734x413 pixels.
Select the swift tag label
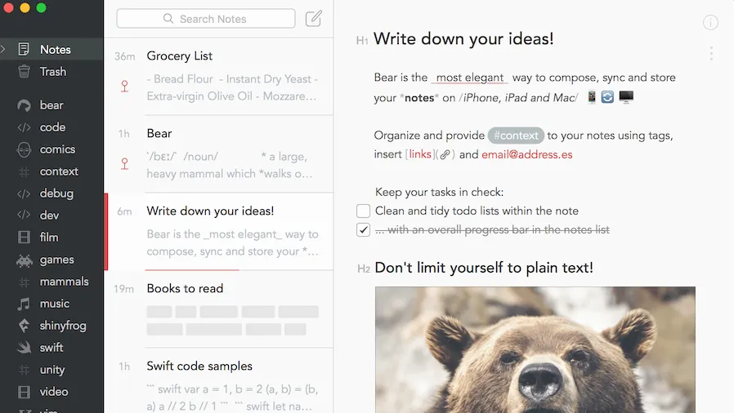click(x=51, y=348)
